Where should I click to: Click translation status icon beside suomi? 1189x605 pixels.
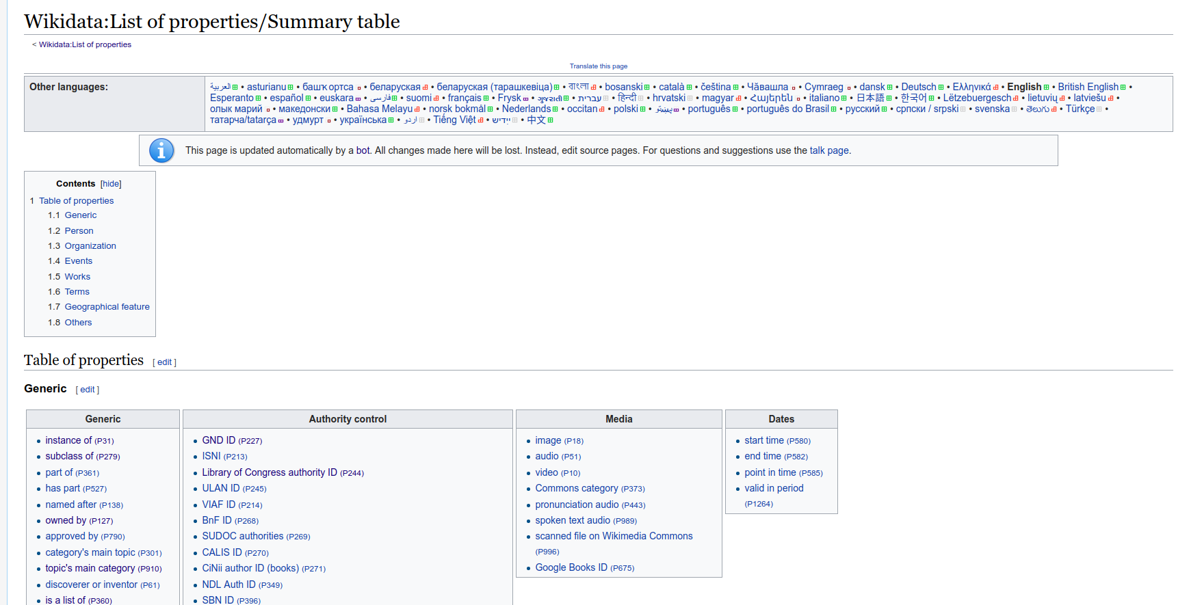436,98
